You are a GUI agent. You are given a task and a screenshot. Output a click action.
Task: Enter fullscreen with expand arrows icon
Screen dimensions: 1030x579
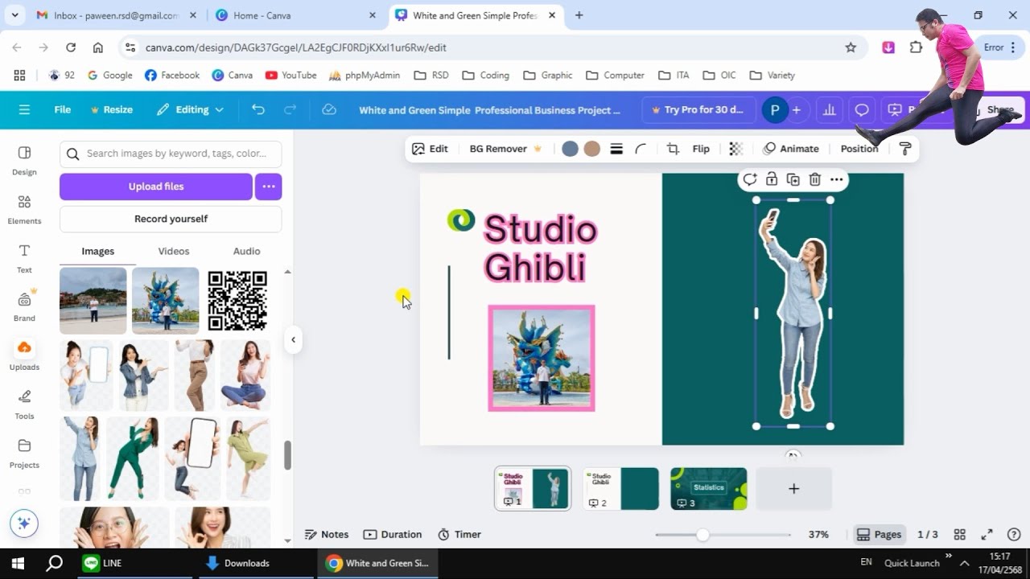click(987, 534)
